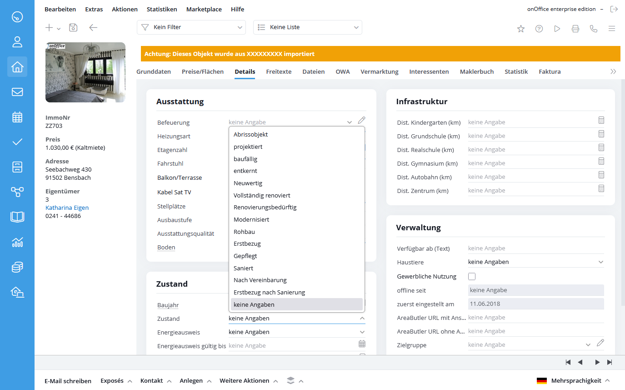
Task: Save the record with the floppy disk icon
Action: coord(73,28)
